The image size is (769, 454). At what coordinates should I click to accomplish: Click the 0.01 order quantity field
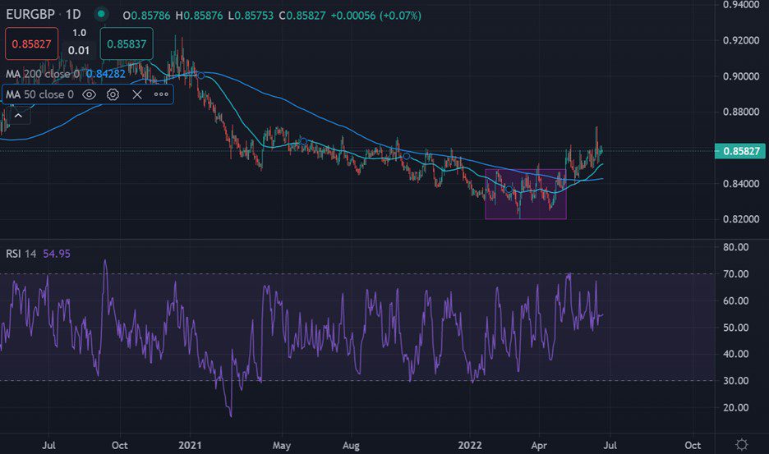click(79, 51)
